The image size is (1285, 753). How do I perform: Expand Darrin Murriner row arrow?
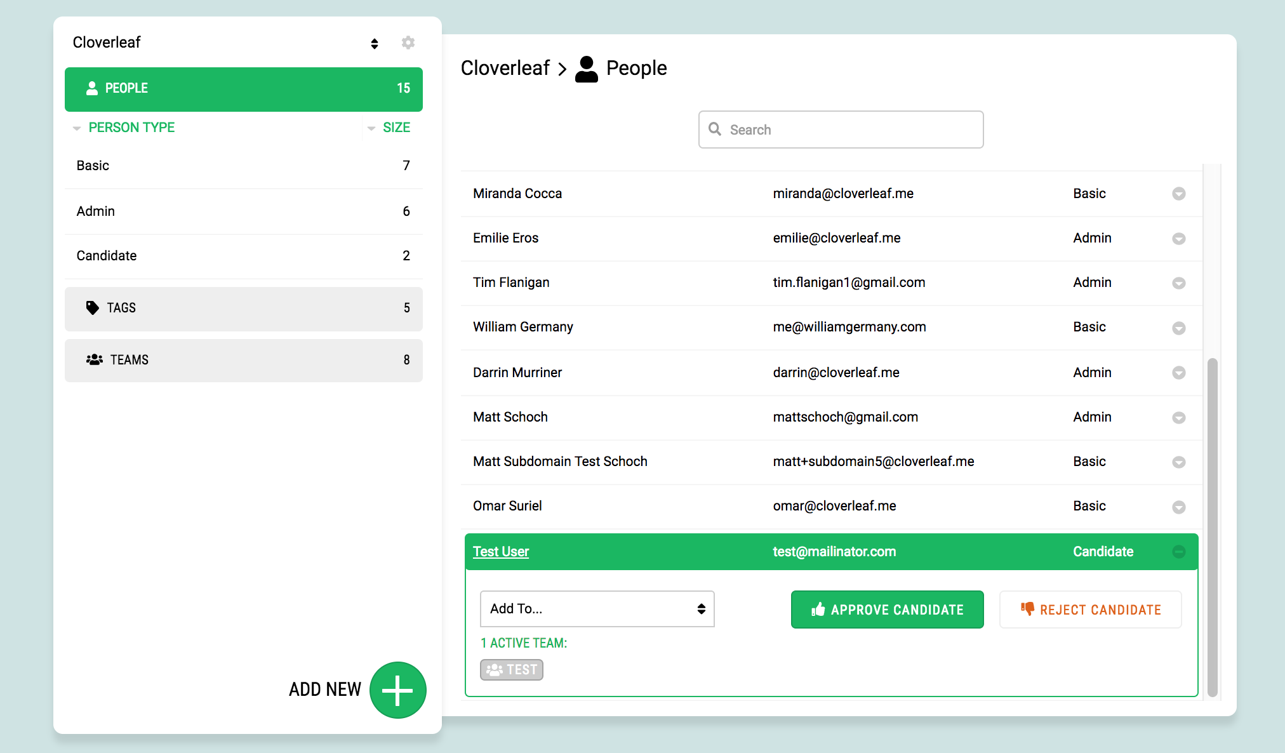coord(1179,373)
